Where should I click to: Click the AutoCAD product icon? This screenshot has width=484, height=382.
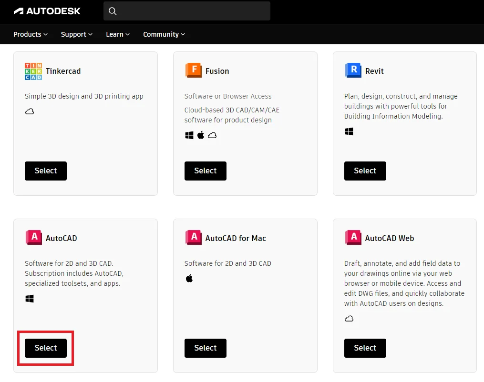tap(34, 237)
